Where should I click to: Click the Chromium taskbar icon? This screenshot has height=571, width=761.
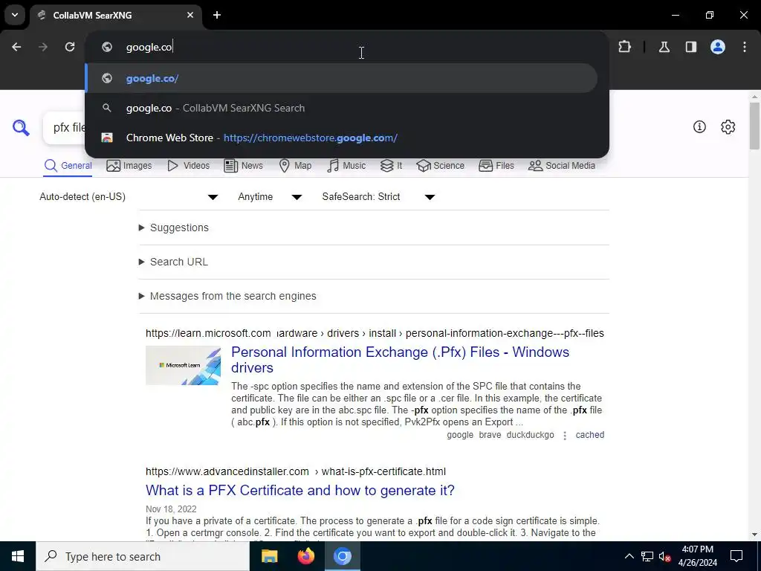[342, 556]
